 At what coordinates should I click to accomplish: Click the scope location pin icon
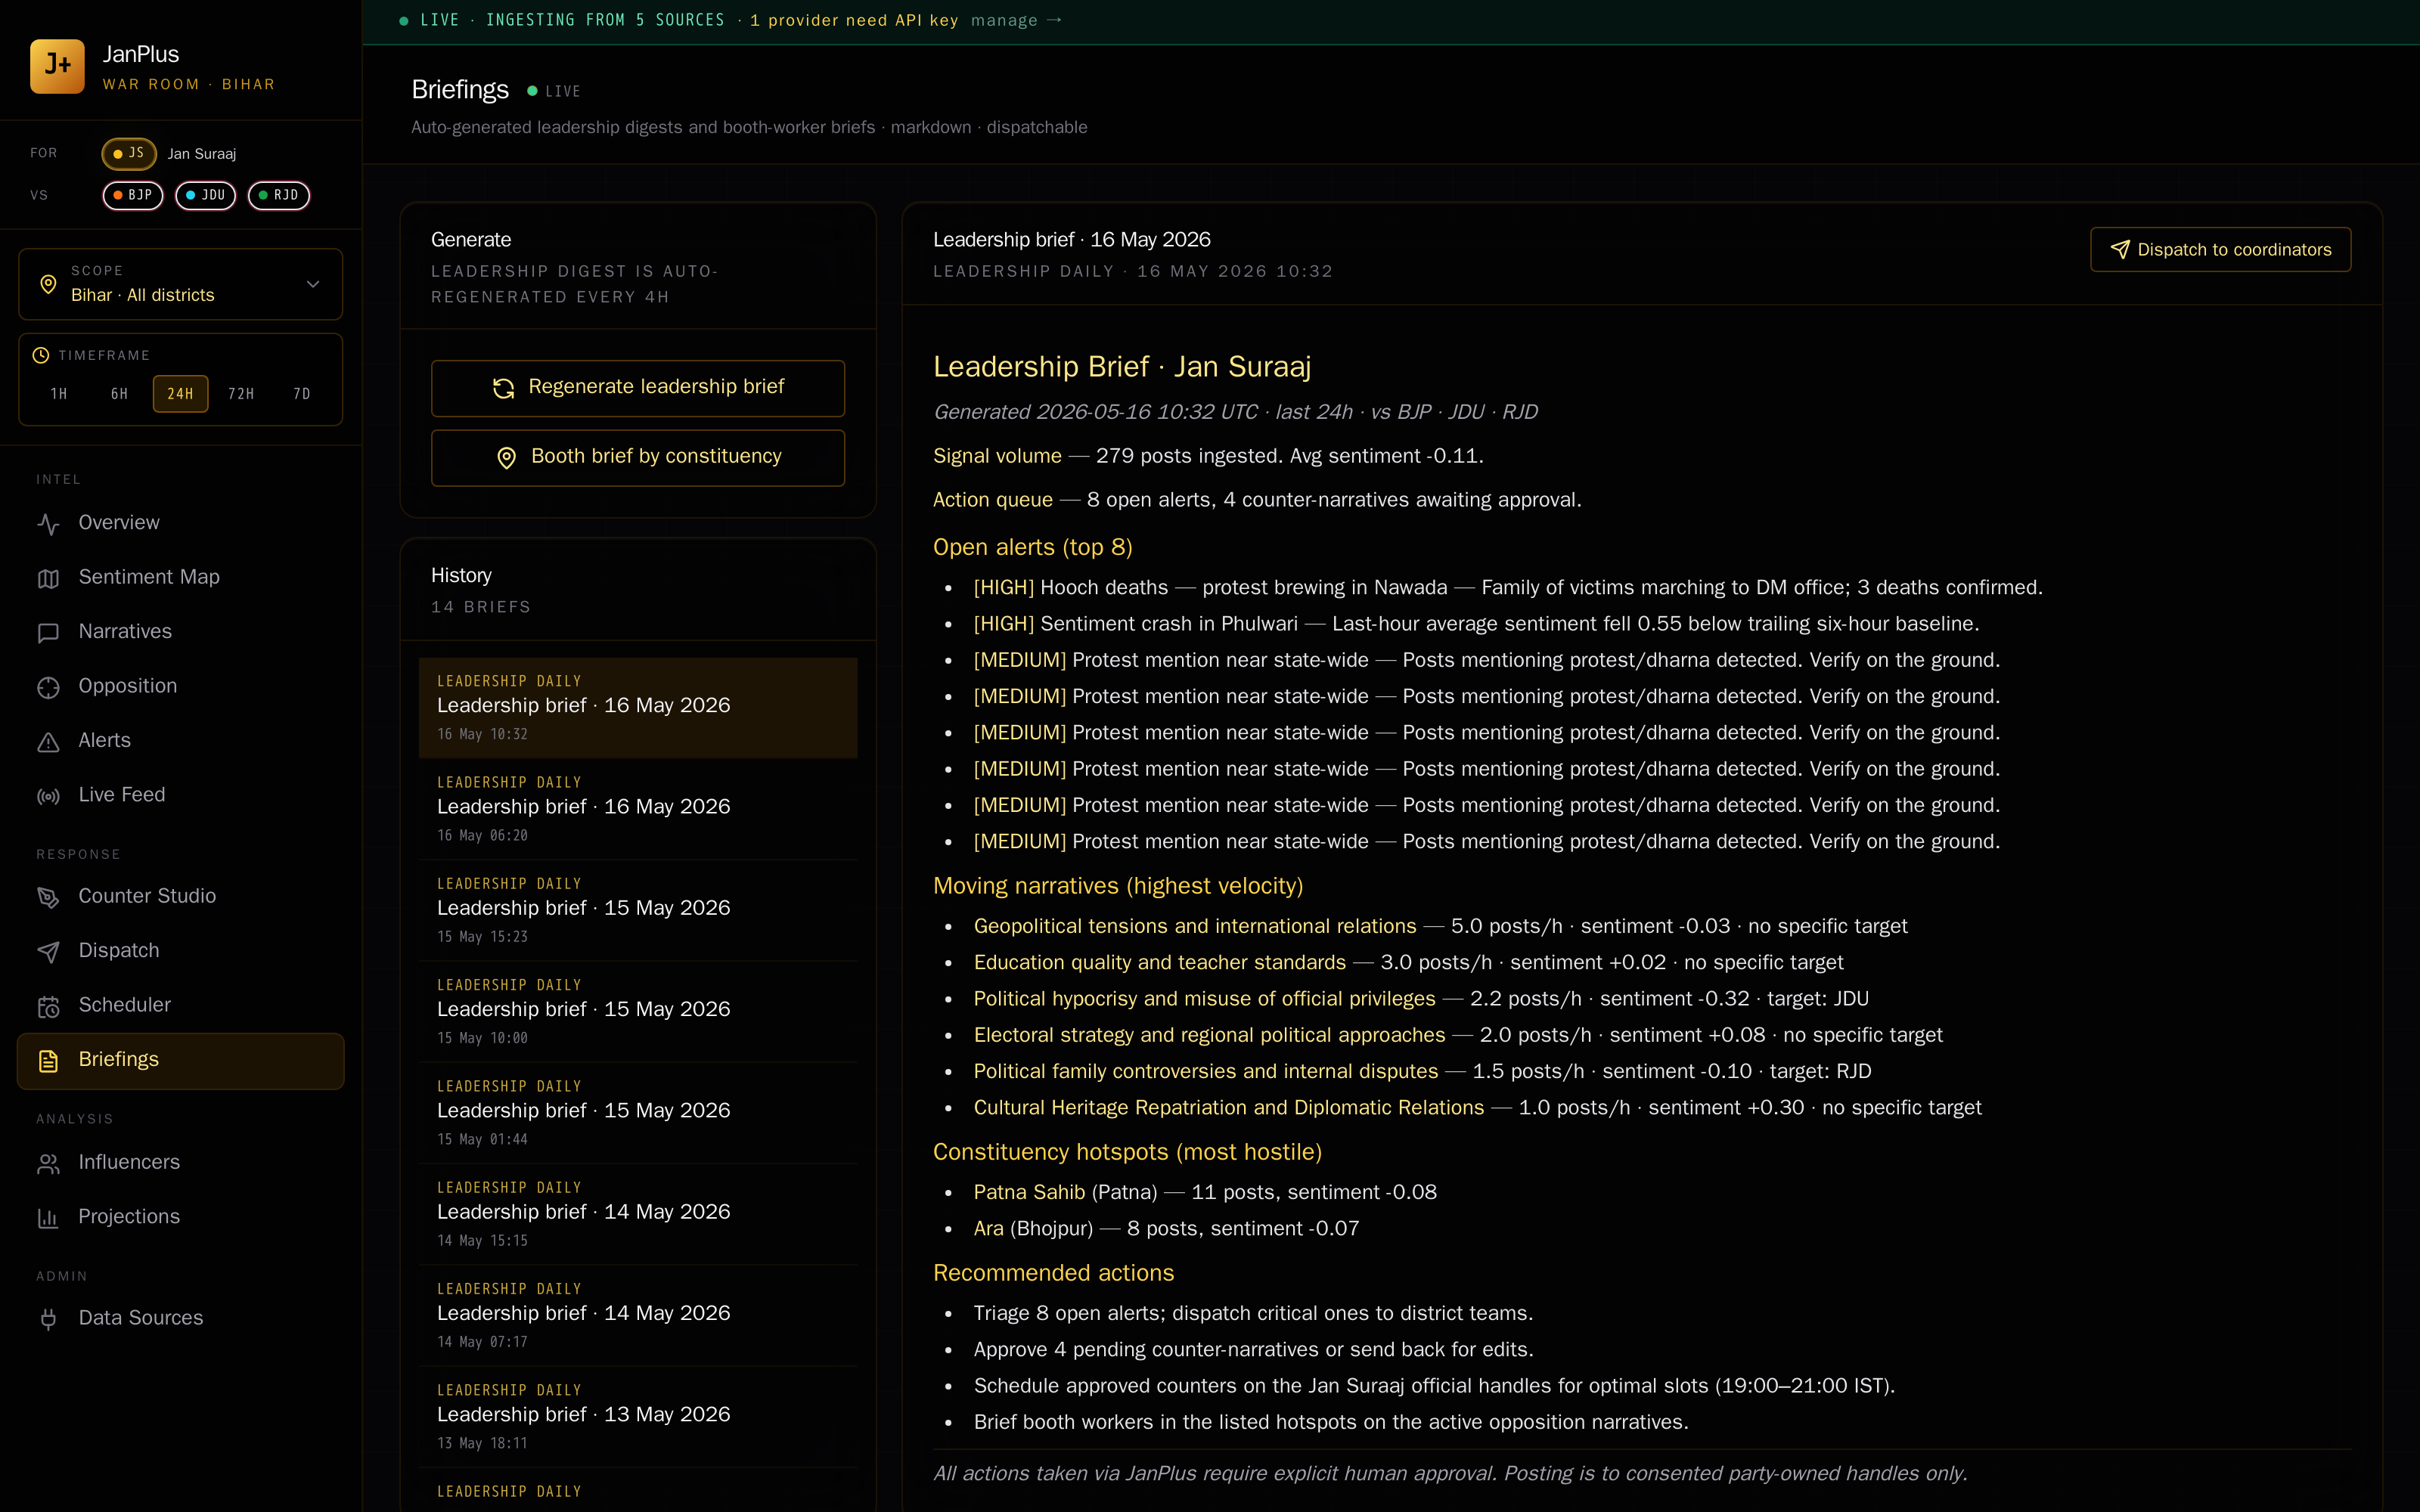(48, 284)
